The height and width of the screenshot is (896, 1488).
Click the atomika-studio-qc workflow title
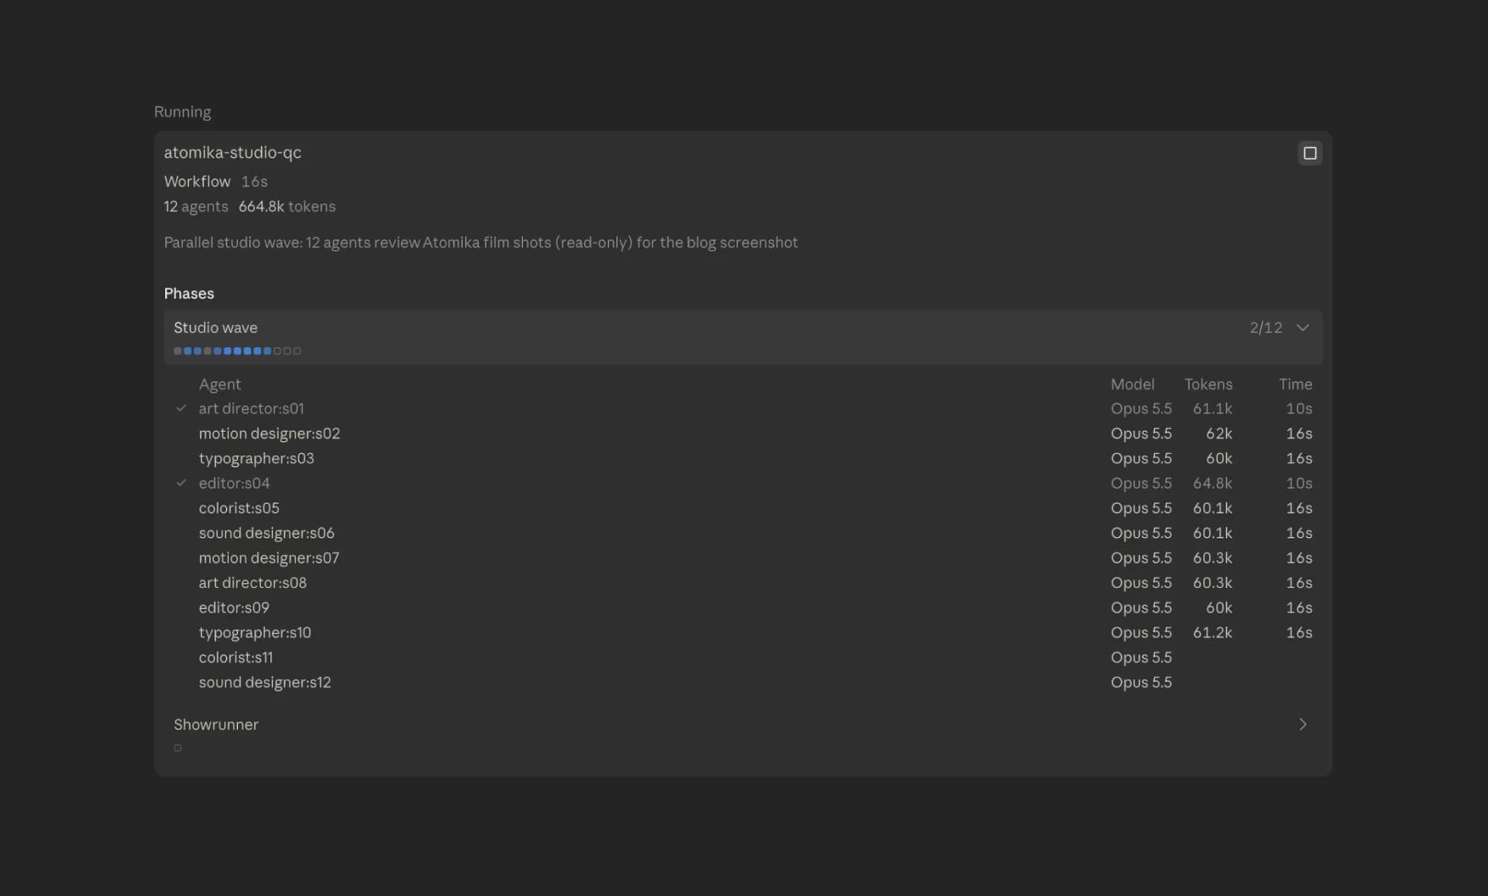(x=232, y=152)
